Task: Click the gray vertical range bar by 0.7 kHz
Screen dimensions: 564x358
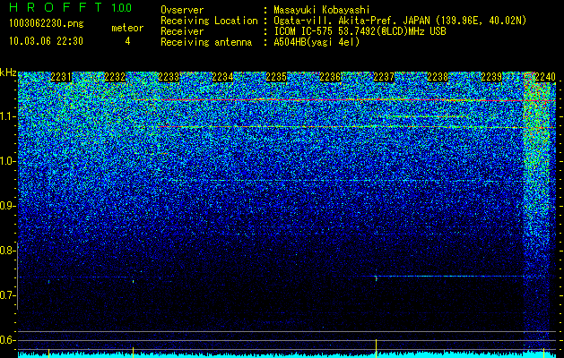Action: tap(18, 276)
